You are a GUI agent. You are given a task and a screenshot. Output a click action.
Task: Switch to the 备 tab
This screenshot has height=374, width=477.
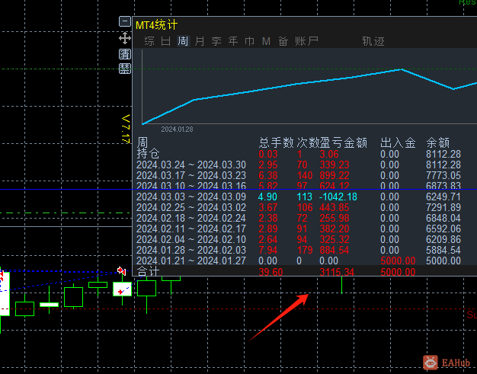283,41
